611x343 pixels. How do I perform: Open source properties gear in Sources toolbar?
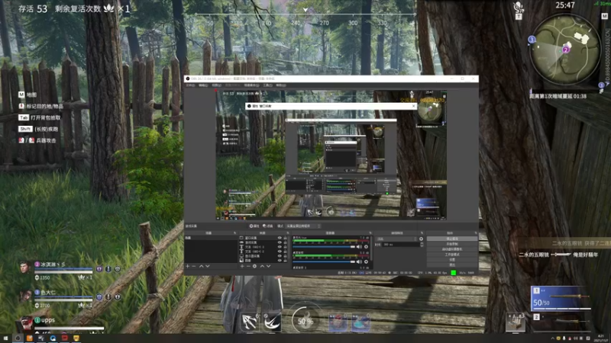coord(254,266)
